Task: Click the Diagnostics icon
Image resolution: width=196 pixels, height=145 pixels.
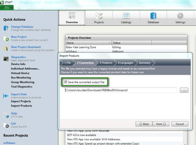Action: (x=6, y=59)
